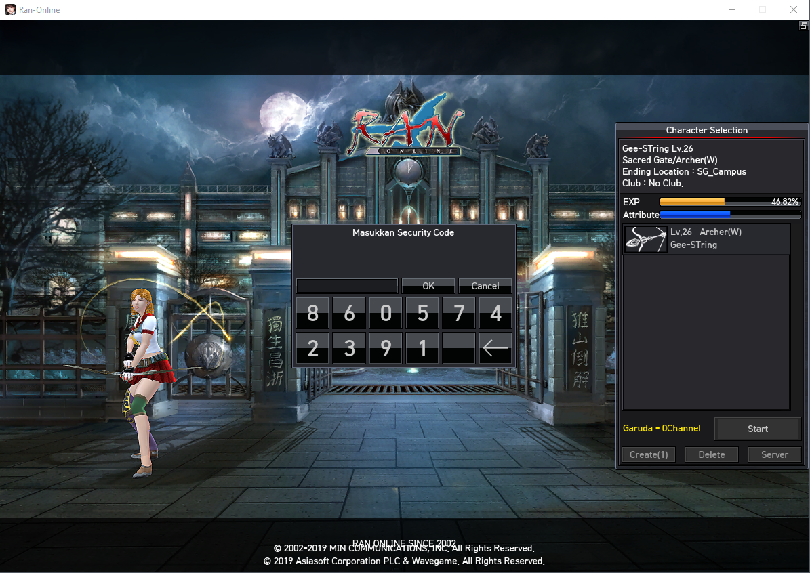Click keypad digit 8
The image size is (810, 573).
coord(312,313)
